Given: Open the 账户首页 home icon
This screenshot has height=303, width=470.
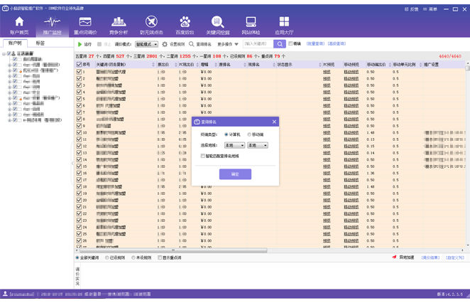Looking at the screenshot, I should pyautogui.click(x=19, y=26).
